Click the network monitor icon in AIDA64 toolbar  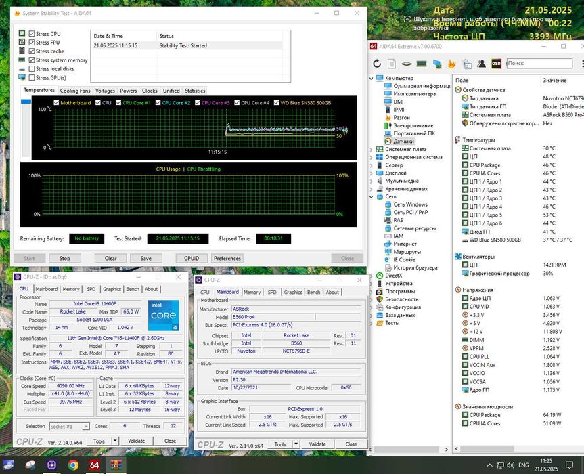point(436,64)
